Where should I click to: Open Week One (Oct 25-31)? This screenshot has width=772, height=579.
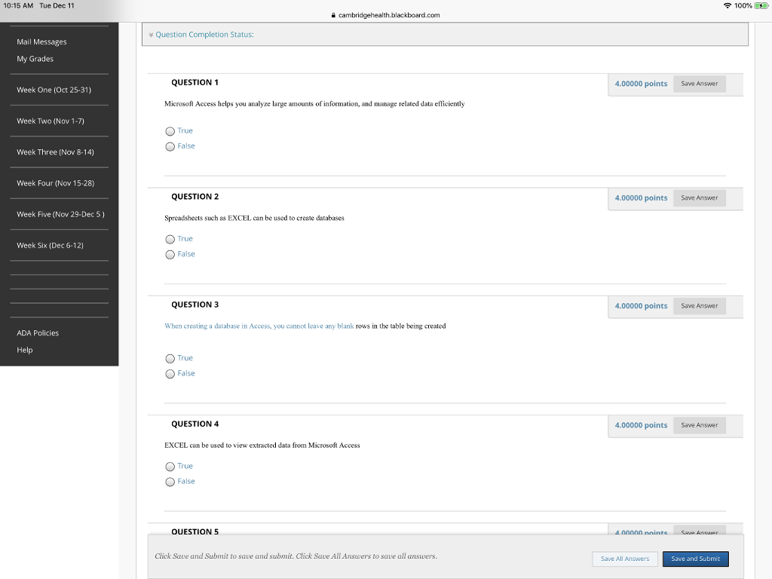[54, 90]
